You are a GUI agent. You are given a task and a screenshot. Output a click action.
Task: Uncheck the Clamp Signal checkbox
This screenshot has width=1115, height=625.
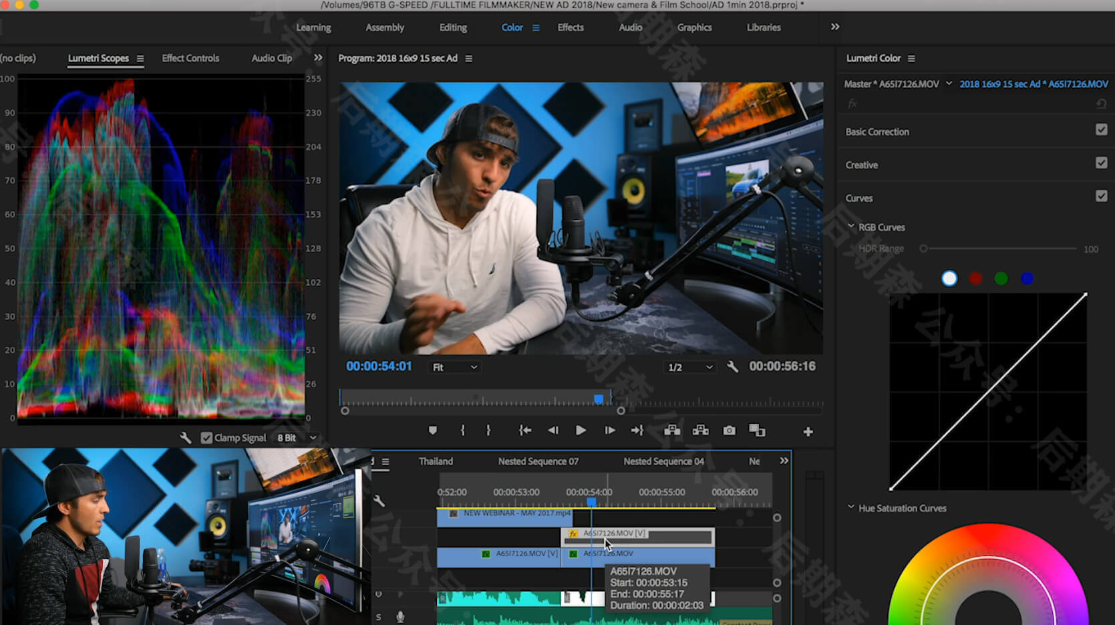click(206, 438)
